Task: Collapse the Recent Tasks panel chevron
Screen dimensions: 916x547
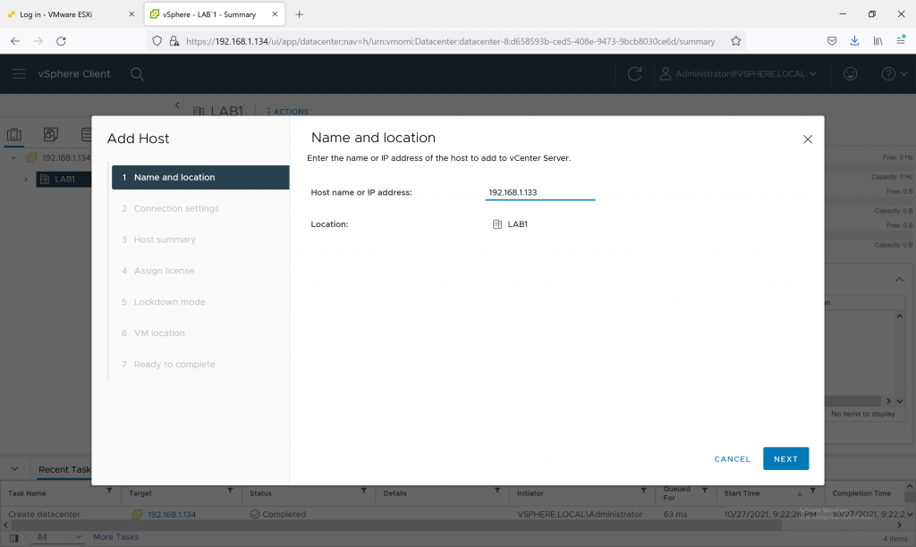Action: coord(14,468)
